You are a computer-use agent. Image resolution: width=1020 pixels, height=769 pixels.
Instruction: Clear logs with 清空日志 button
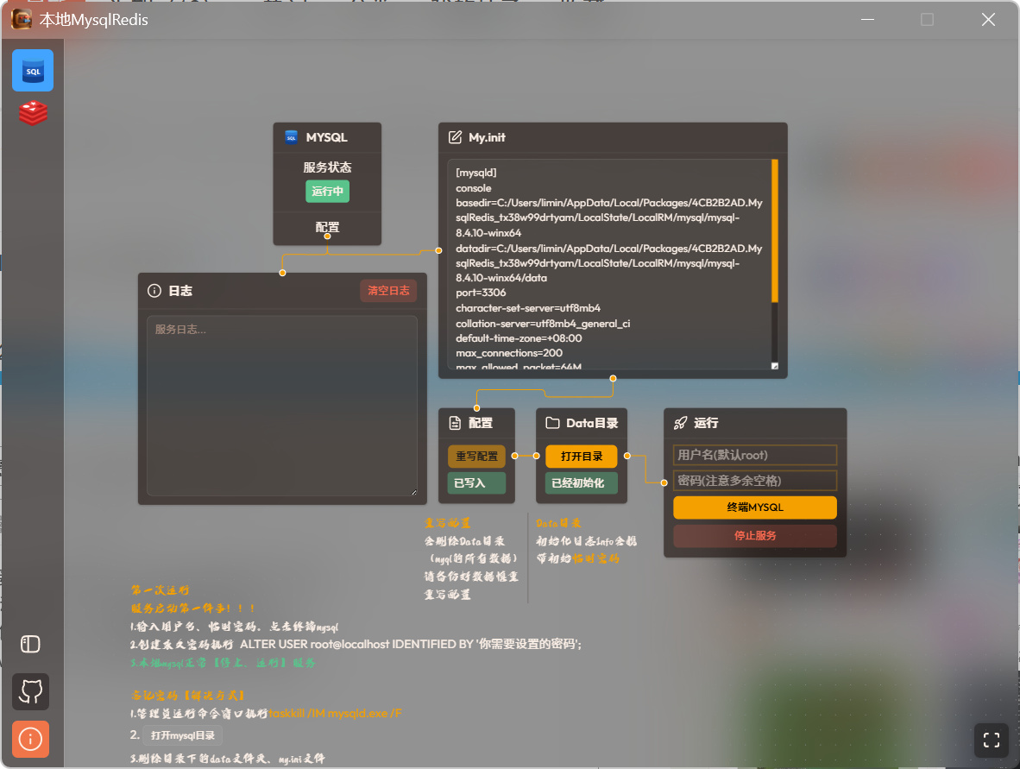(388, 291)
